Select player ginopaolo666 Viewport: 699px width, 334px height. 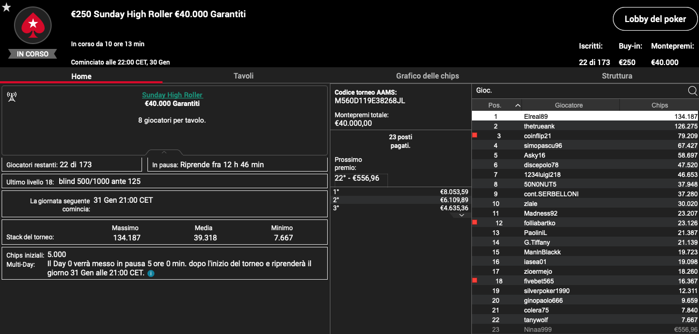(585, 300)
